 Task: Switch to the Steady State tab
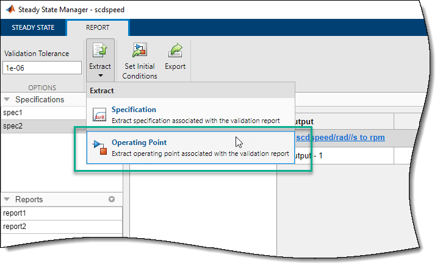pos(34,27)
